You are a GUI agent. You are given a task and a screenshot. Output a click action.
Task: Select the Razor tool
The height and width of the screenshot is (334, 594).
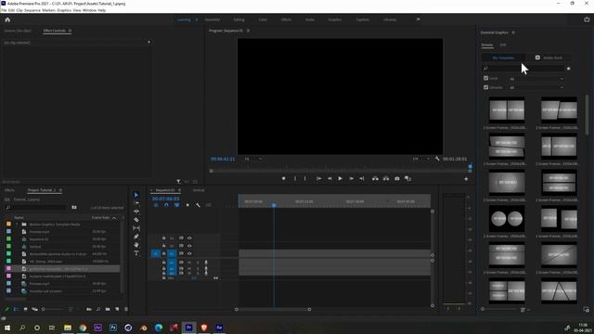[136, 220]
